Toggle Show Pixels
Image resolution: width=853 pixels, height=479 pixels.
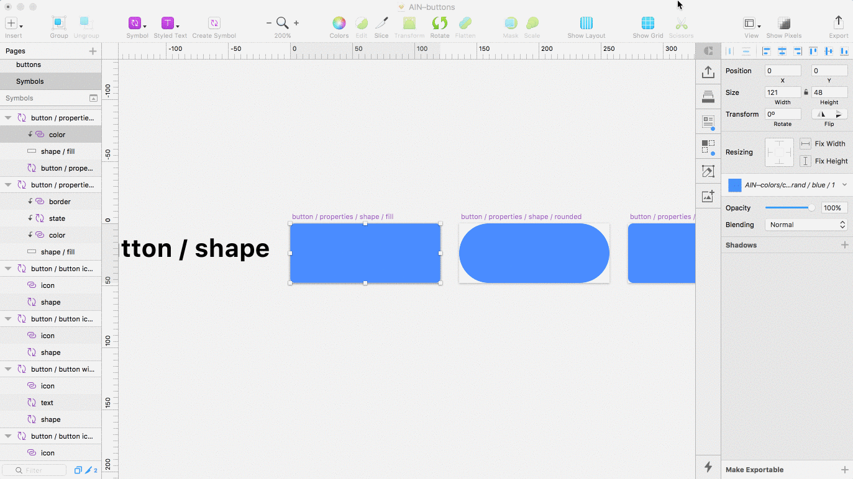tap(784, 24)
